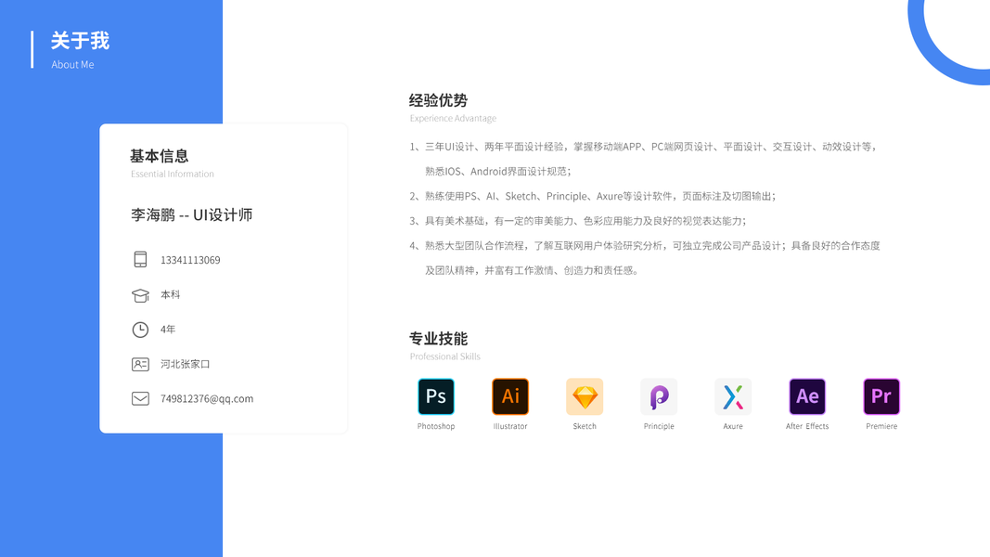990x557 pixels.
Task: Click the Axure label text
Action: 733,426
